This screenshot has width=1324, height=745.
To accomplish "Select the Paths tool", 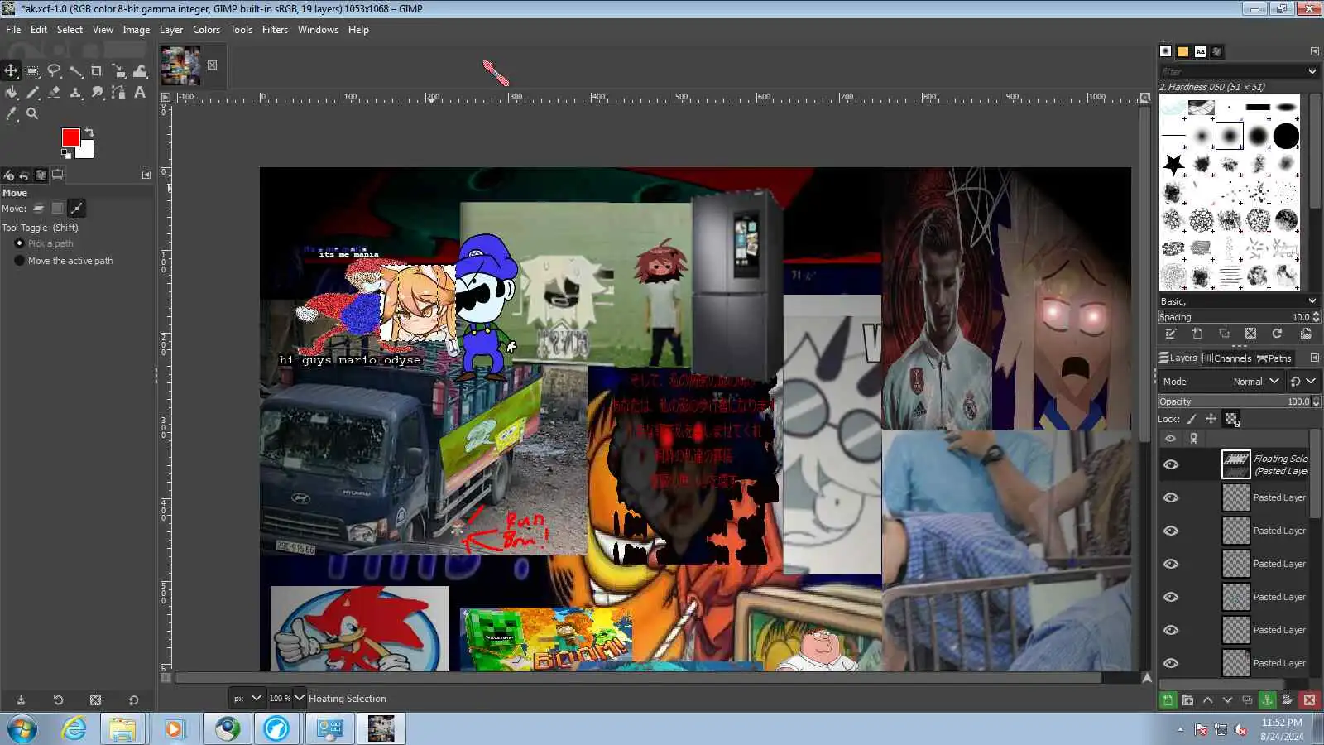I will pos(118,92).
